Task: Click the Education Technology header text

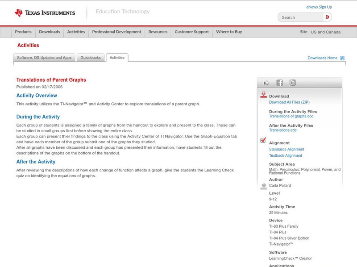Action: (x=123, y=12)
